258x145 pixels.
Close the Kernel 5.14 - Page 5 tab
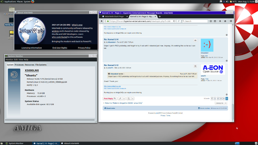click(155, 16)
